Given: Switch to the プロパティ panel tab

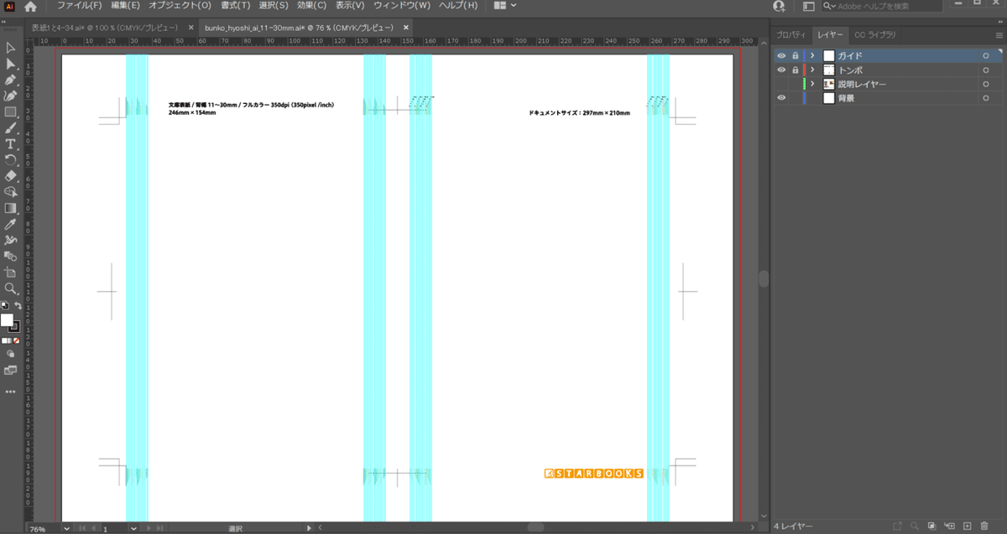Looking at the screenshot, I should pyautogui.click(x=791, y=34).
